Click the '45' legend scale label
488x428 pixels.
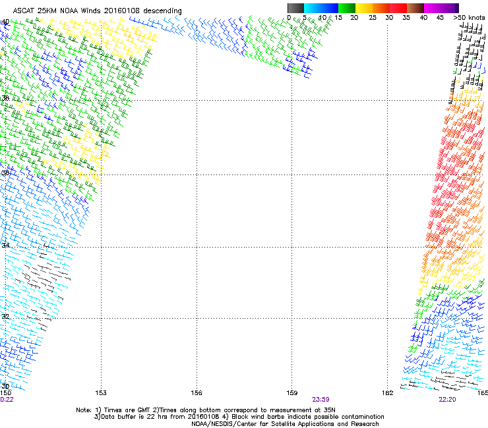click(x=440, y=17)
